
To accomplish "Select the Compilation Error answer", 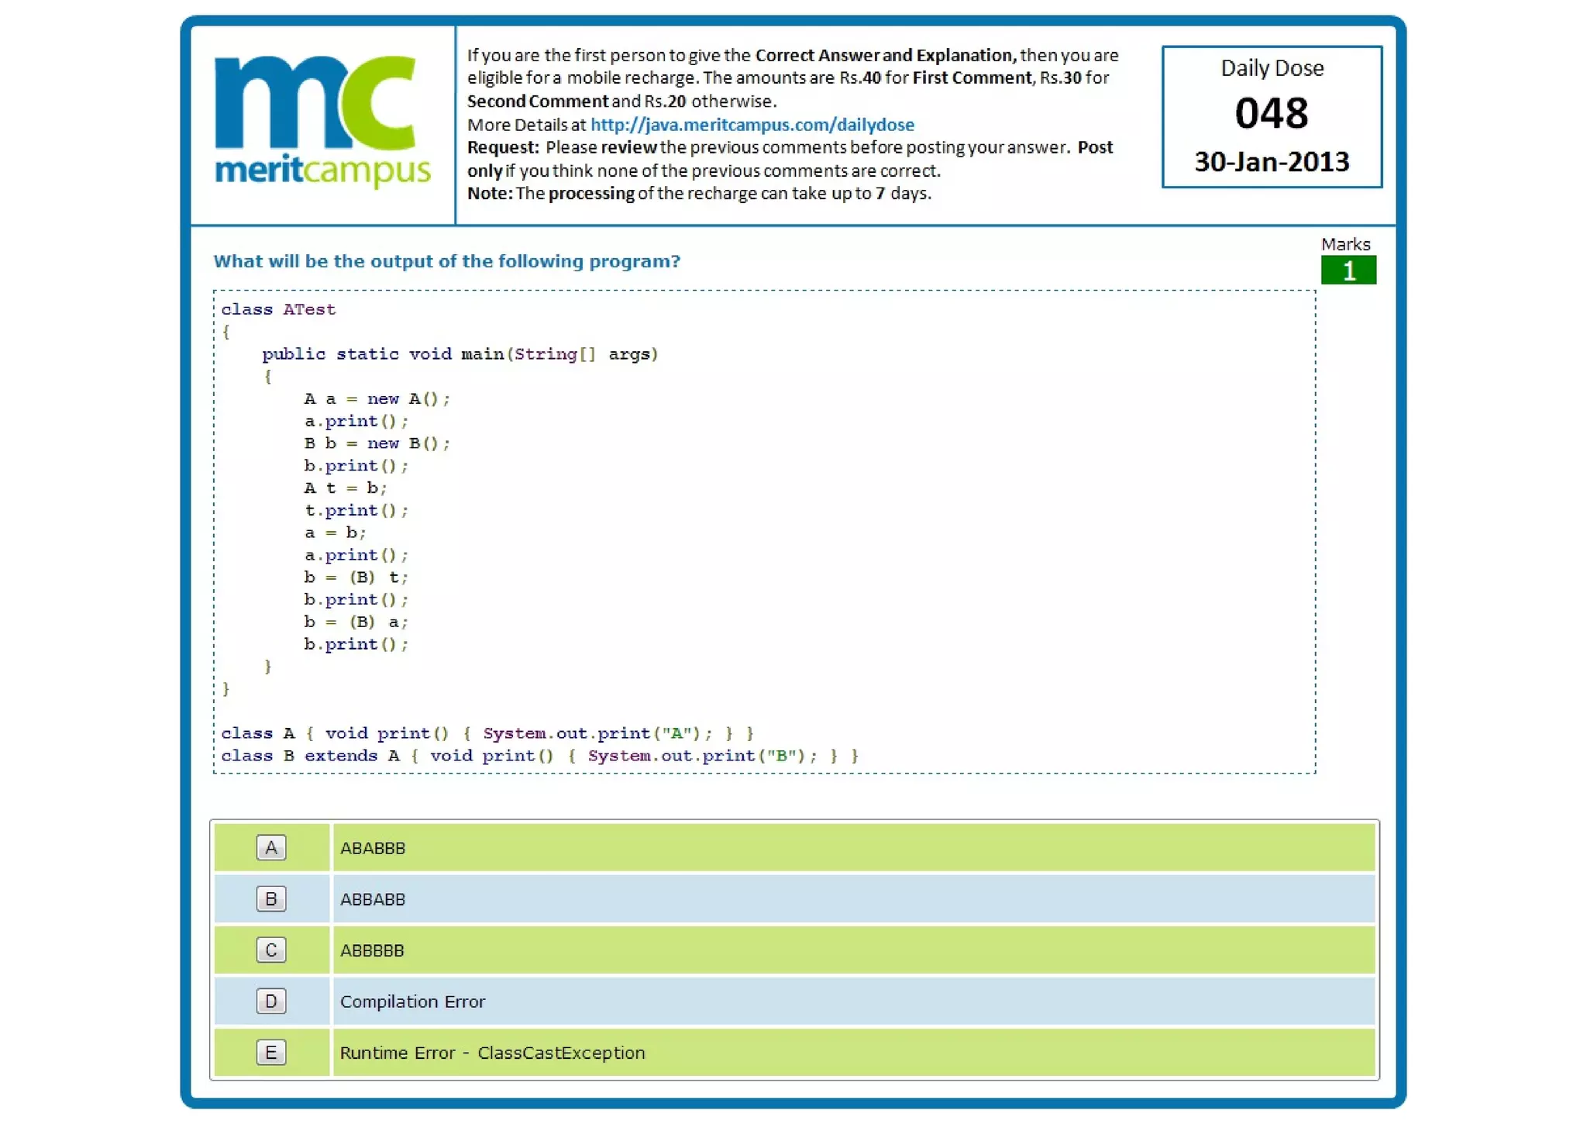I will pos(412,1002).
